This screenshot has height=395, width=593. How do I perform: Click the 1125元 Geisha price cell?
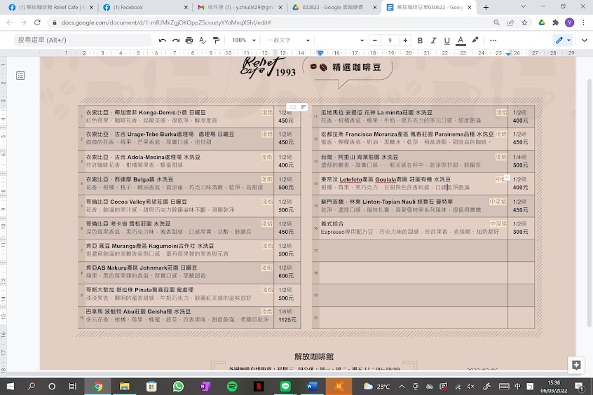point(287,320)
